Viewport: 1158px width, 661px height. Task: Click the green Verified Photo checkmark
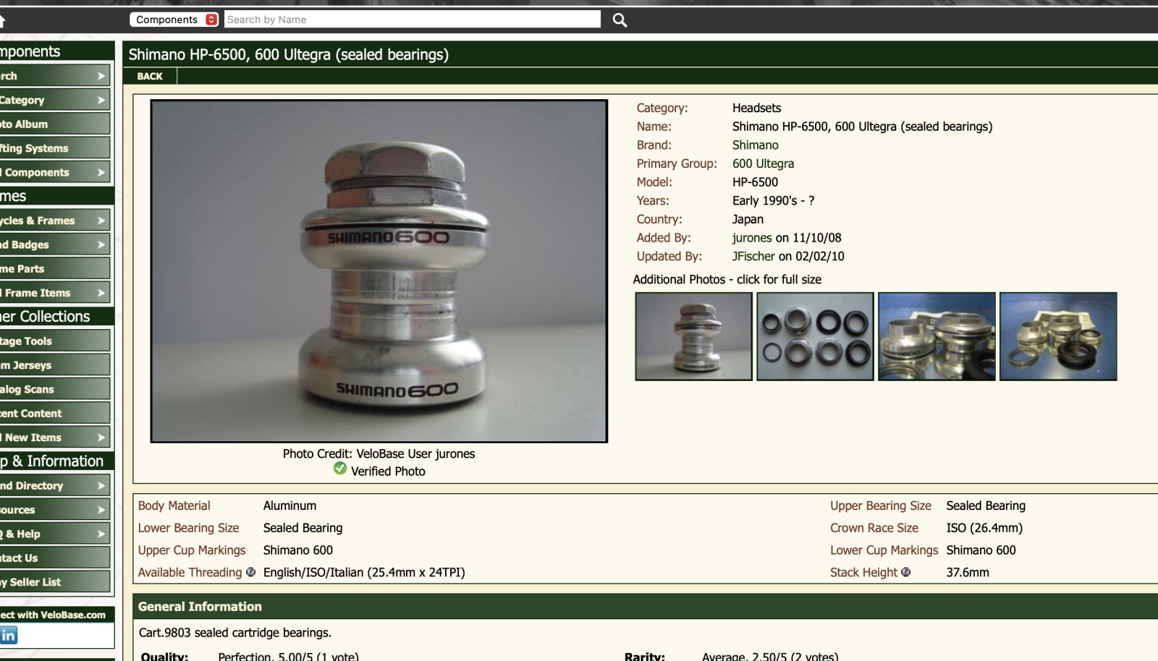pos(340,469)
